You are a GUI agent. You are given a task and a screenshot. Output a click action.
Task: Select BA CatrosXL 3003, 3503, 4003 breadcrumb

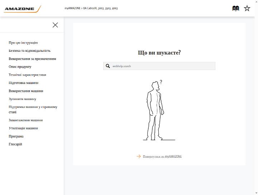(100, 8)
